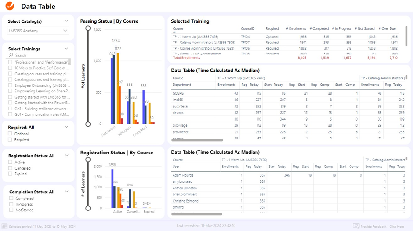Collapse the Select Trainings slicer chevron
Screen dimensions: 413x231
click(66, 49)
